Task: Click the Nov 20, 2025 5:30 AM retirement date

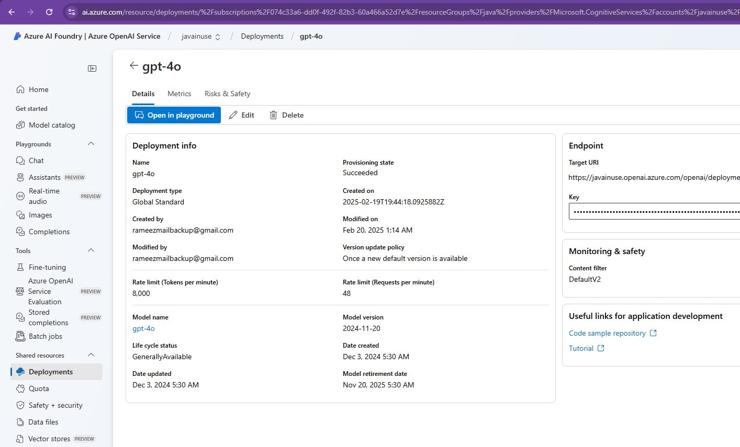Action: (378, 385)
